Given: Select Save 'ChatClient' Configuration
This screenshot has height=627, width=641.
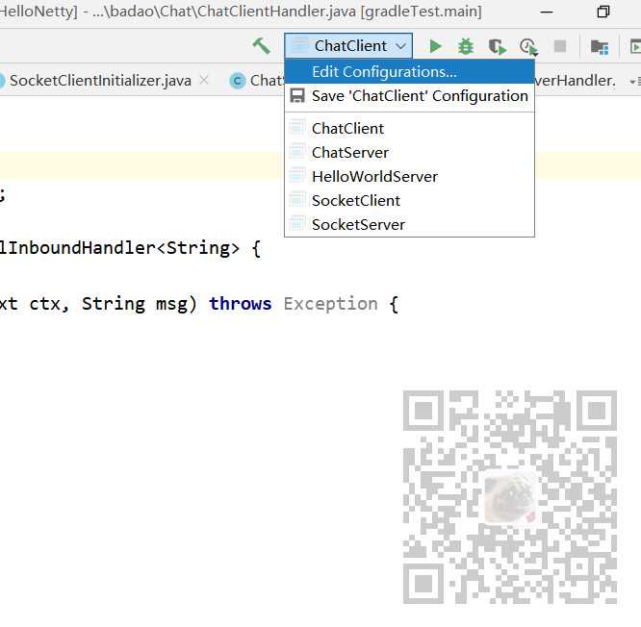Looking at the screenshot, I should [x=409, y=96].
